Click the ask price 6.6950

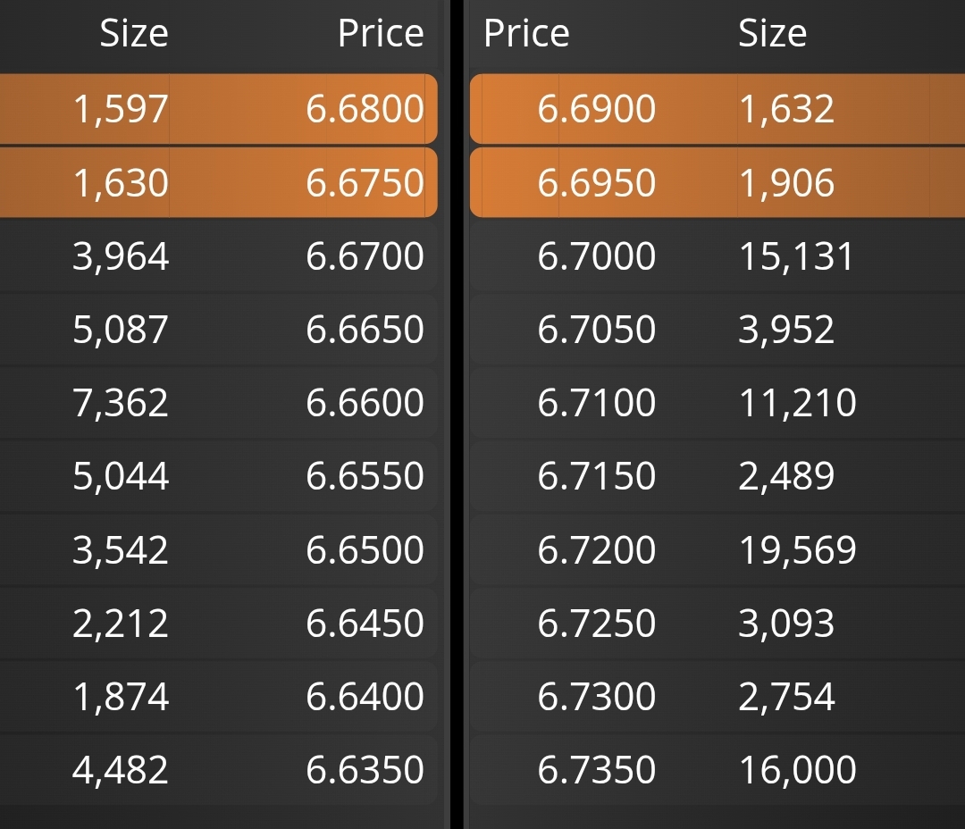(x=596, y=183)
